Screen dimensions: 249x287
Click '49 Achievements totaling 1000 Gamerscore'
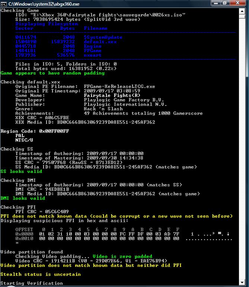[143, 113]
